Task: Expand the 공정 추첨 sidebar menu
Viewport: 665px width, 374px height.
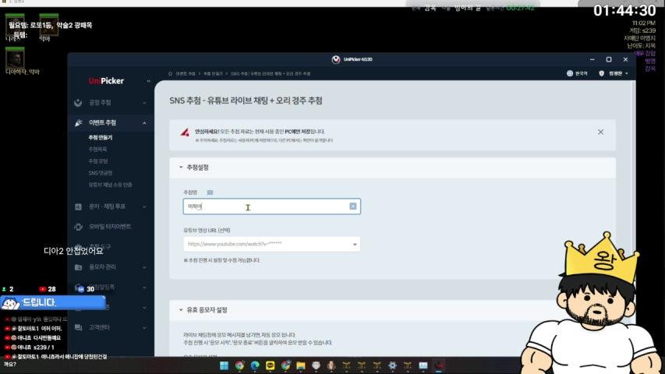Action: [144, 103]
